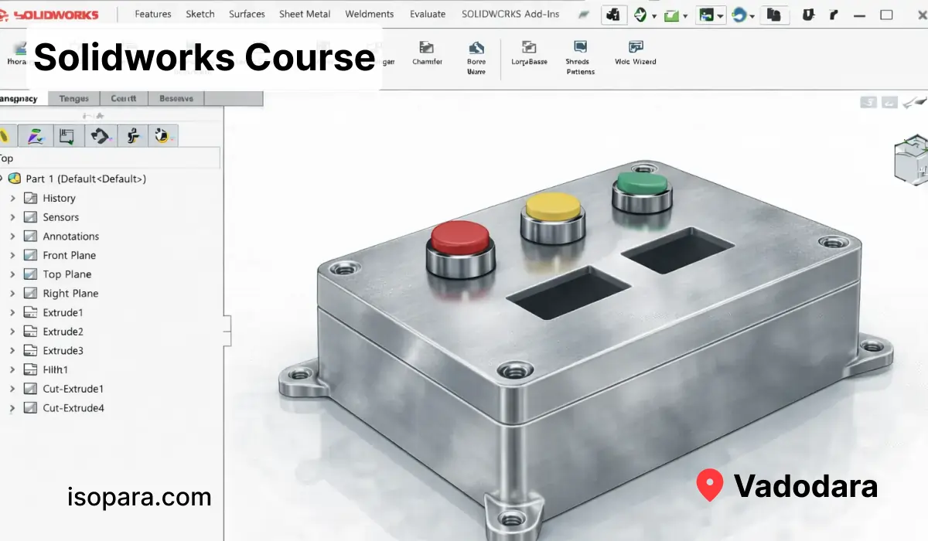928x541 pixels.
Task: Click the Extrude1 feature icon
Action: point(31,313)
